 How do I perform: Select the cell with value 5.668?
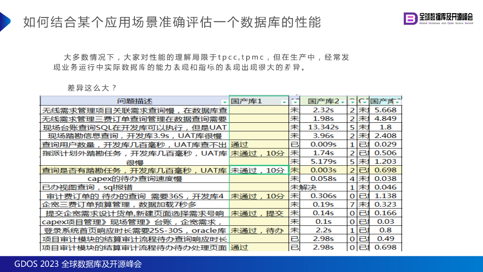point(385,110)
